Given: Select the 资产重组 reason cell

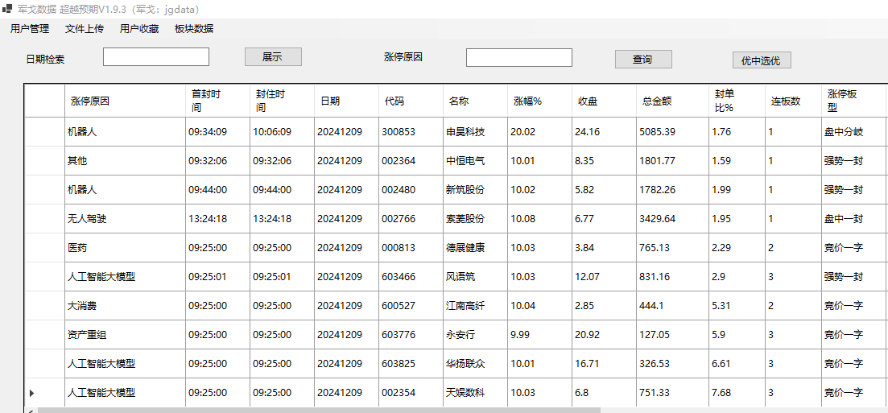Looking at the screenshot, I should (125, 335).
